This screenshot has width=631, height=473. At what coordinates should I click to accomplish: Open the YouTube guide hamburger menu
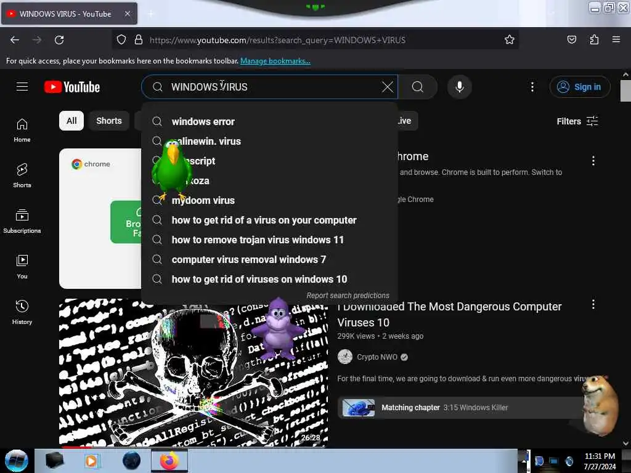tap(22, 86)
